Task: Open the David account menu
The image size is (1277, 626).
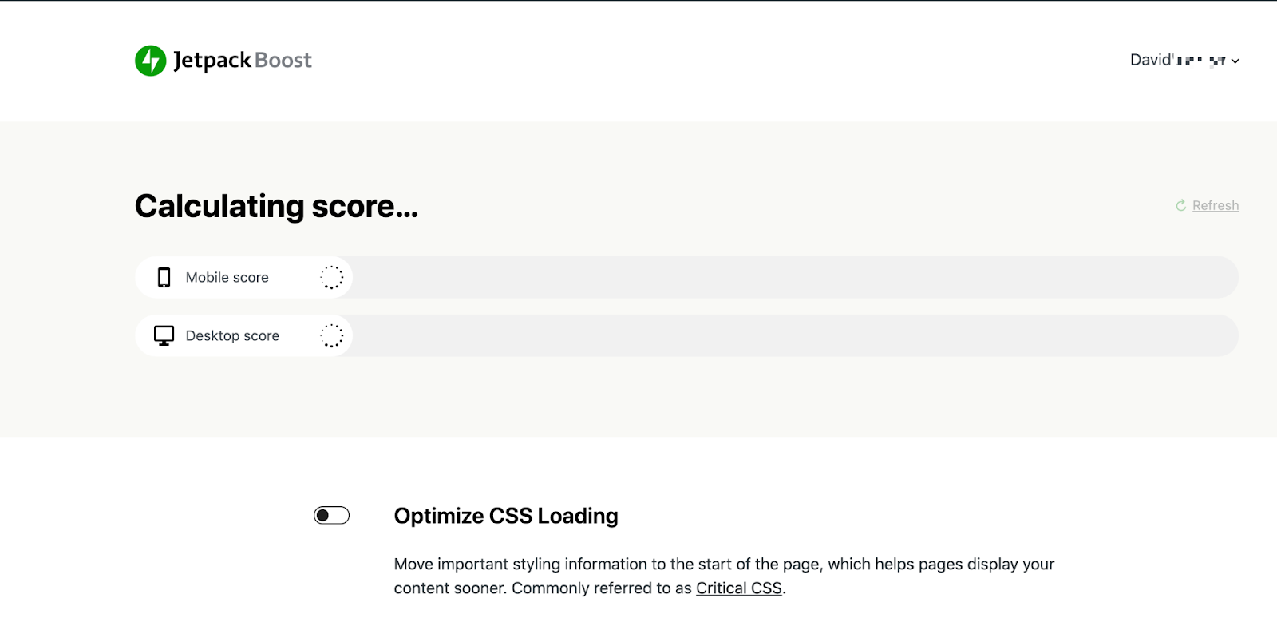Action: coord(1184,61)
